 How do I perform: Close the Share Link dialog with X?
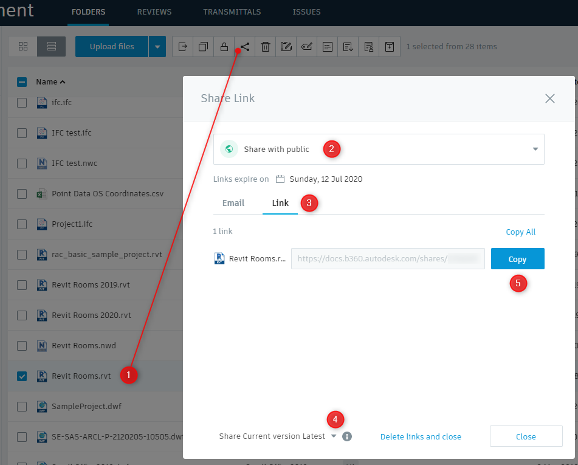pos(549,98)
